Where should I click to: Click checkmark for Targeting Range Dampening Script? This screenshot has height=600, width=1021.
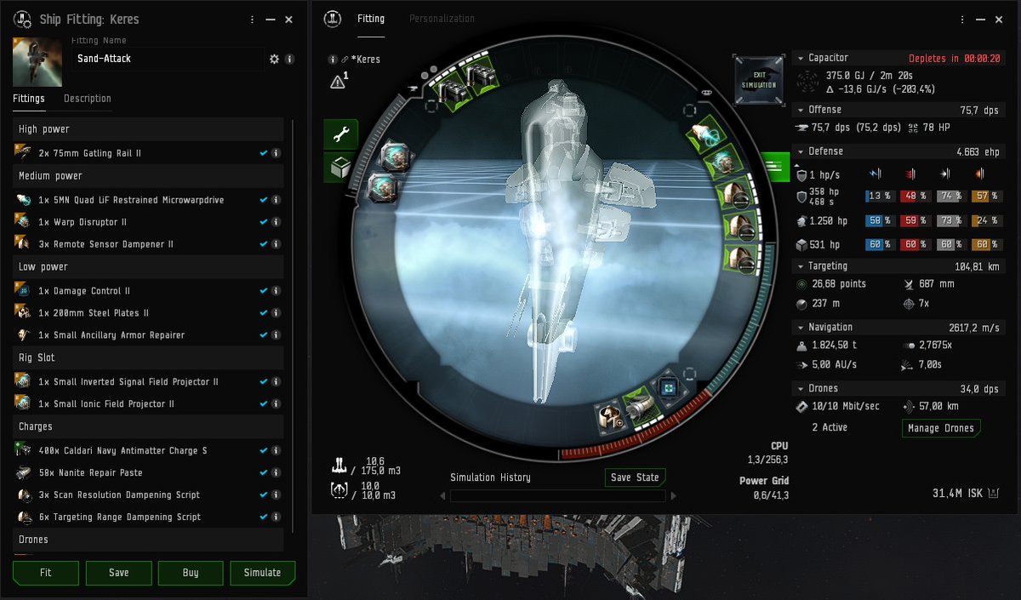pos(264,517)
